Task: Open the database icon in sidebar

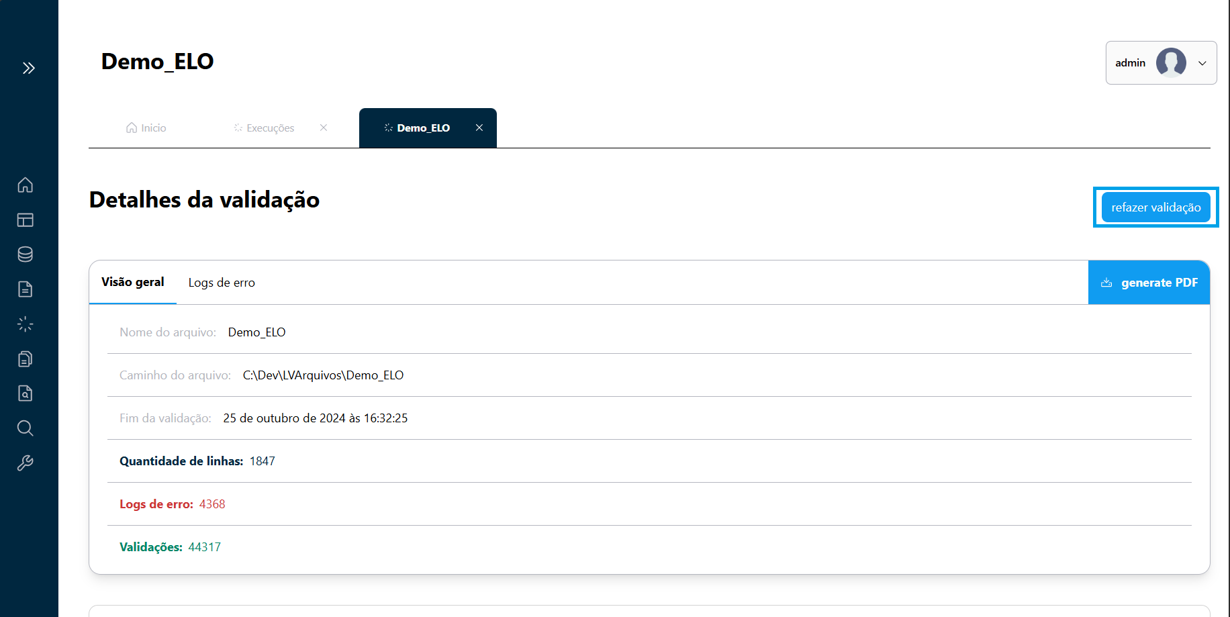Action: point(26,254)
